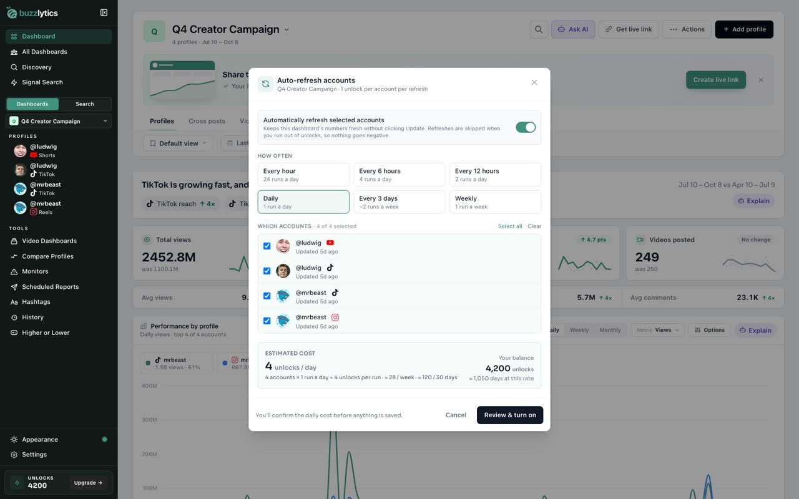This screenshot has width=799, height=499.
Task: Click the Upgrade button
Action: pos(89,483)
